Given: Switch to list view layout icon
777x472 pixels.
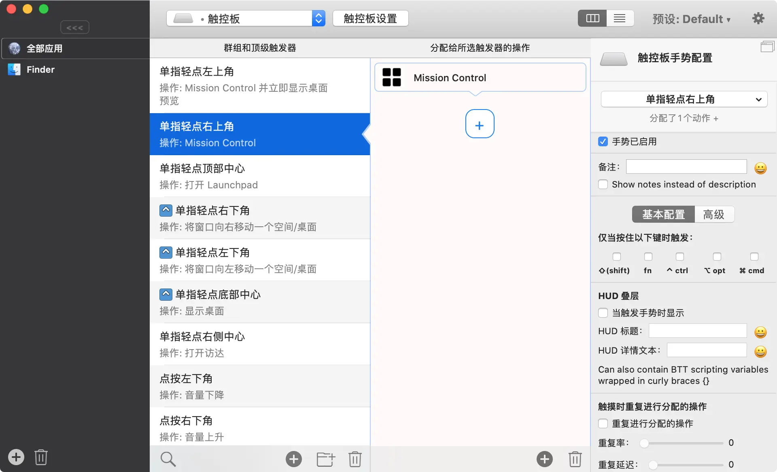Looking at the screenshot, I should point(620,19).
